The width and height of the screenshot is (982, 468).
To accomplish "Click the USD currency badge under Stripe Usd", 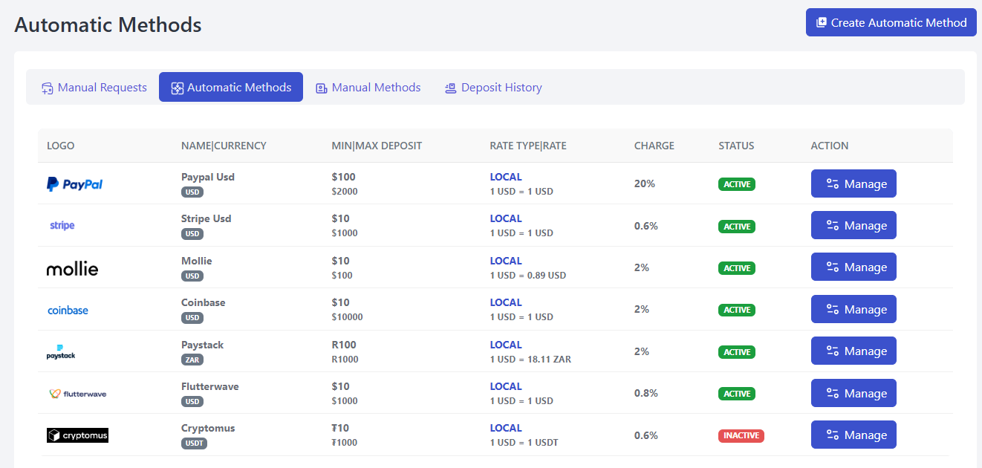I will (192, 233).
